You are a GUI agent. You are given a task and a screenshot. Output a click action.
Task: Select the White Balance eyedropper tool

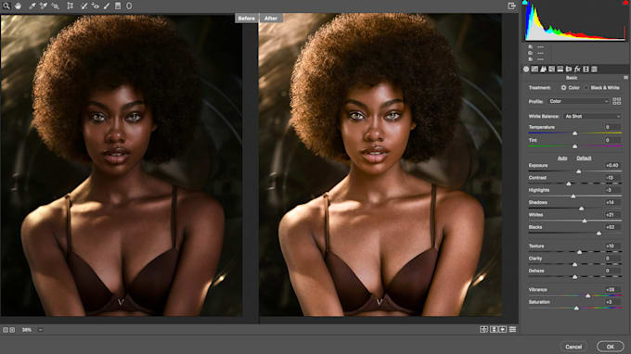tap(32, 6)
